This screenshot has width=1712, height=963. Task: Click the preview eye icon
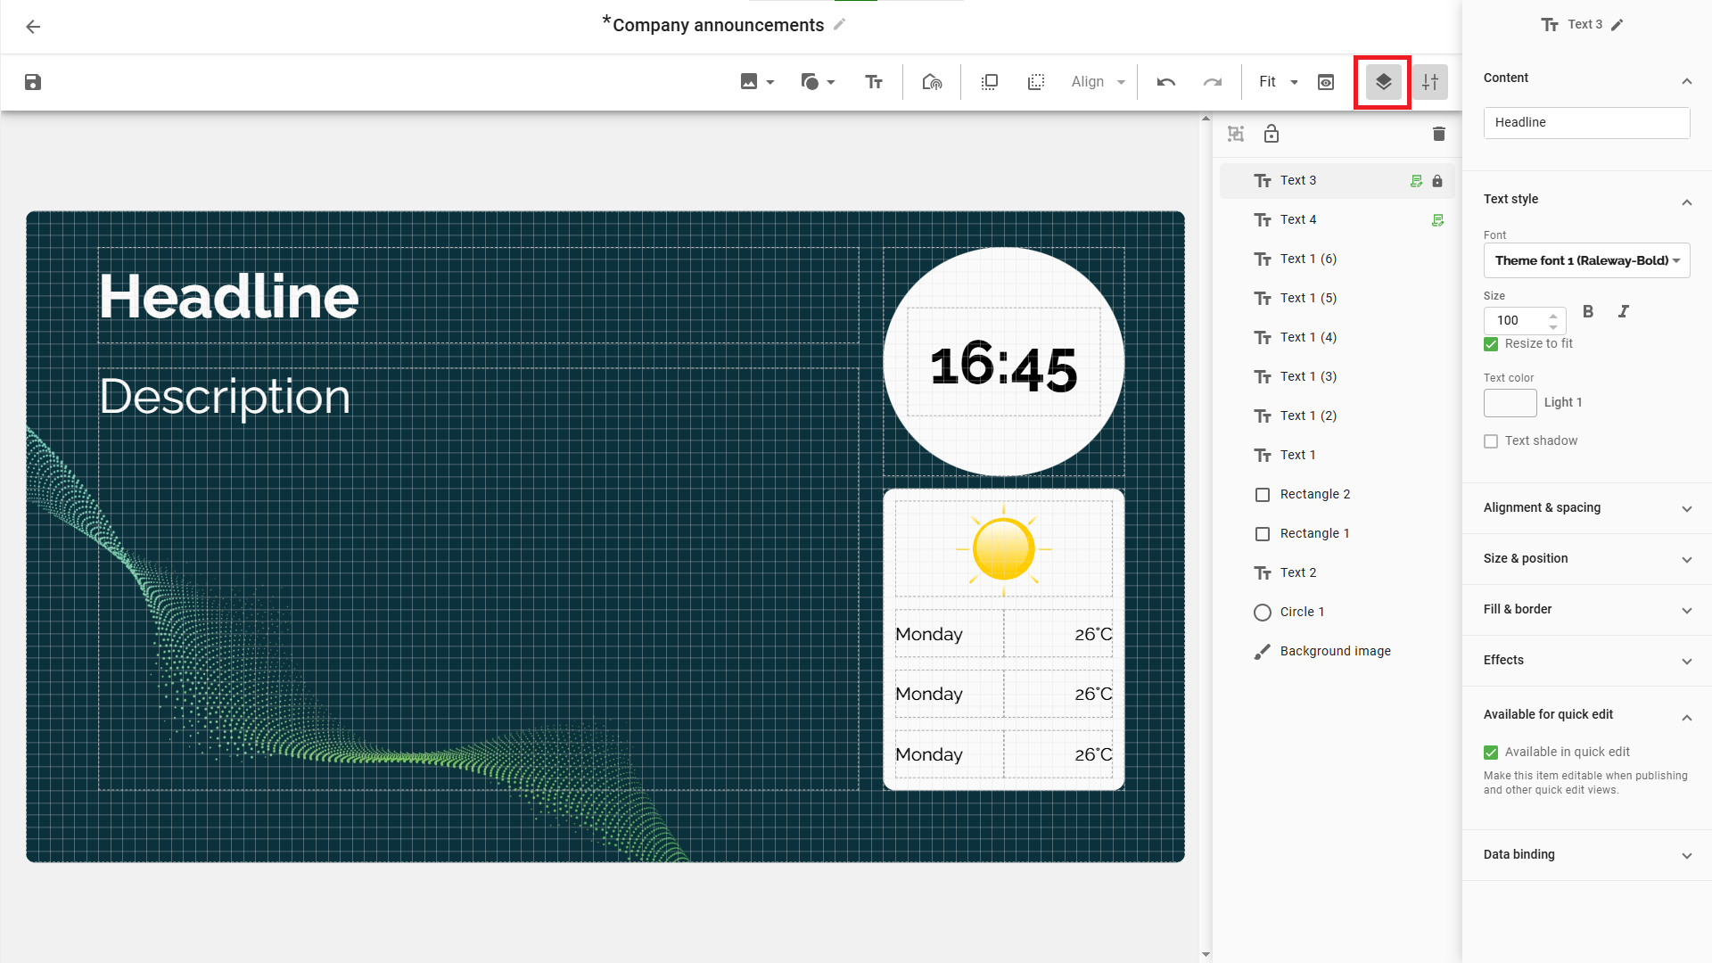coord(1326,82)
